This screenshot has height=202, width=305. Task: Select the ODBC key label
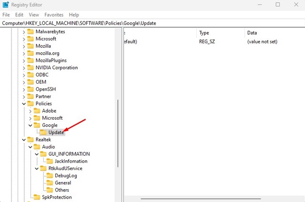coord(42,75)
